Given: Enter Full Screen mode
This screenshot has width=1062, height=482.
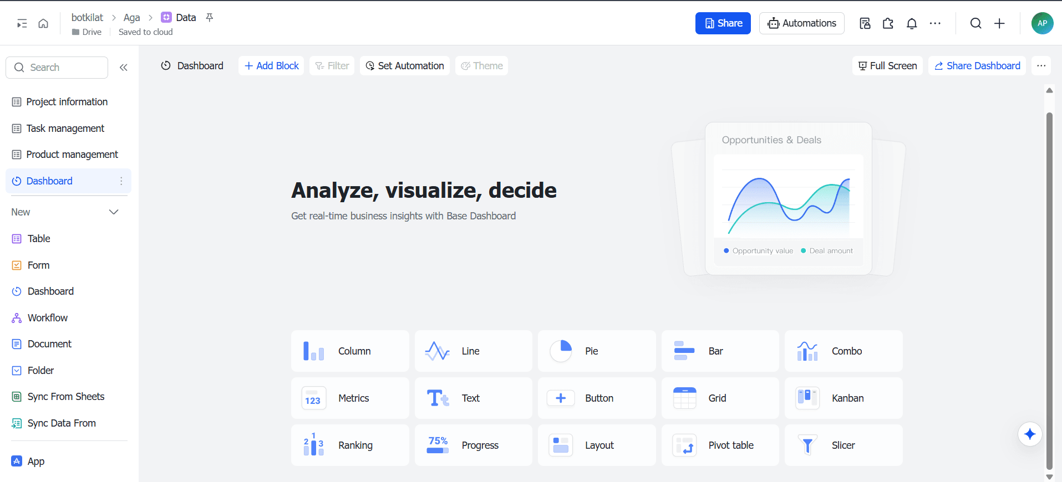Looking at the screenshot, I should 888,66.
